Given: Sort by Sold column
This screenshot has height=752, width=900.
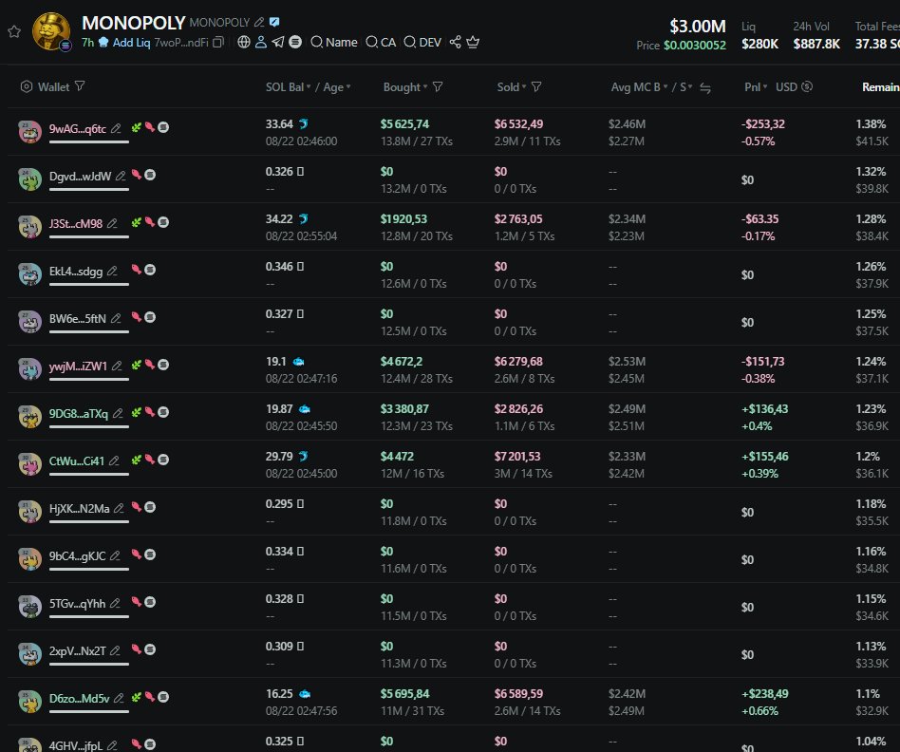Looking at the screenshot, I should pyautogui.click(x=512, y=87).
